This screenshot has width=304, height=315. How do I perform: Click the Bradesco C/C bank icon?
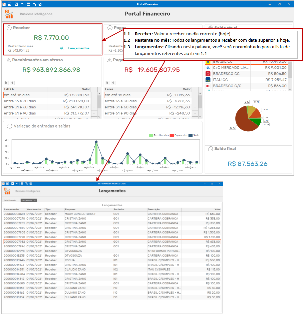pyautogui.click(x=208, y=86)
